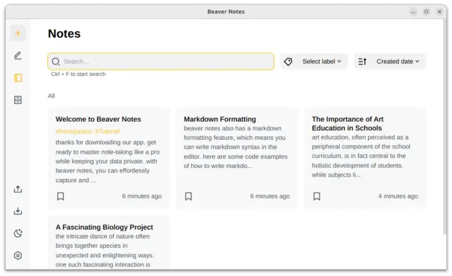Maximize the Beaver Notes window
452x276 pixels.
427,12
